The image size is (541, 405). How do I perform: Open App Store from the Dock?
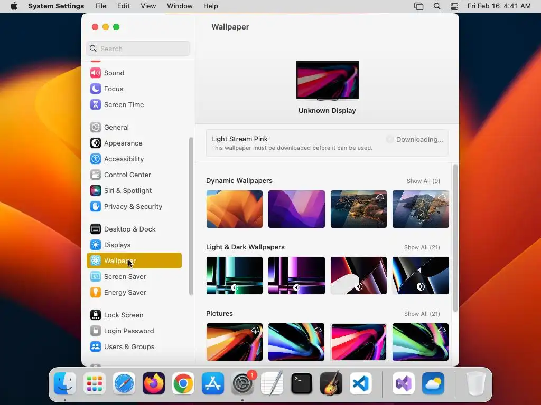tap(213, 383)
